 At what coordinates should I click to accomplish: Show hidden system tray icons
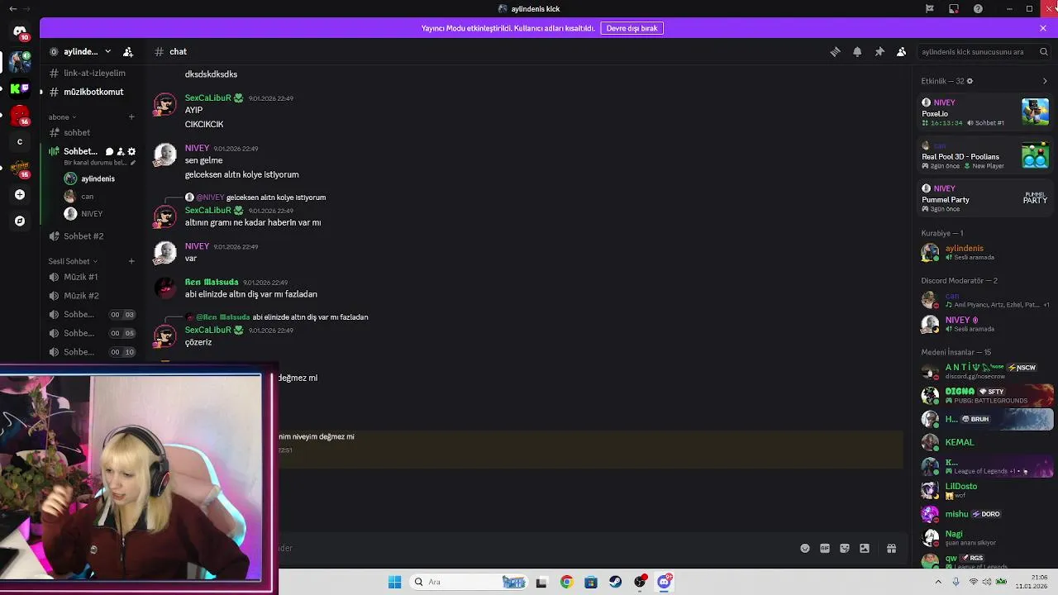(x=938, y=582)
